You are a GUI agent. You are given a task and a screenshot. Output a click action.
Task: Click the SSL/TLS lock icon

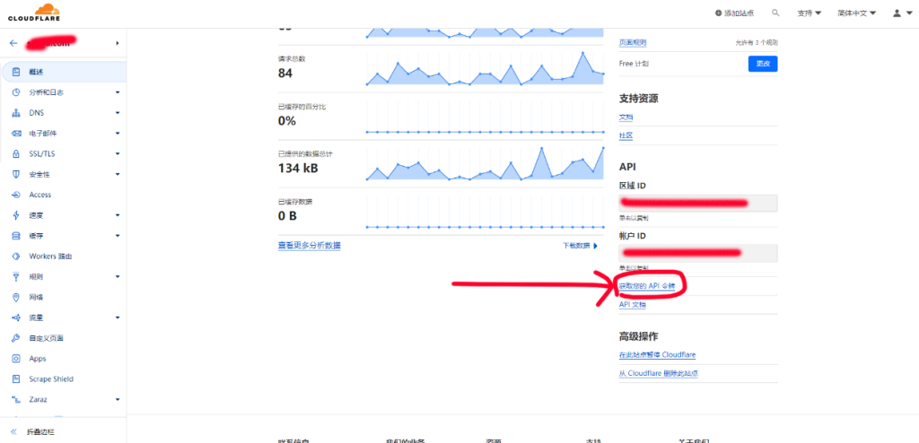[16, 153]
